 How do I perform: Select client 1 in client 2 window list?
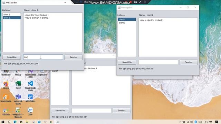tap(127, 19)
